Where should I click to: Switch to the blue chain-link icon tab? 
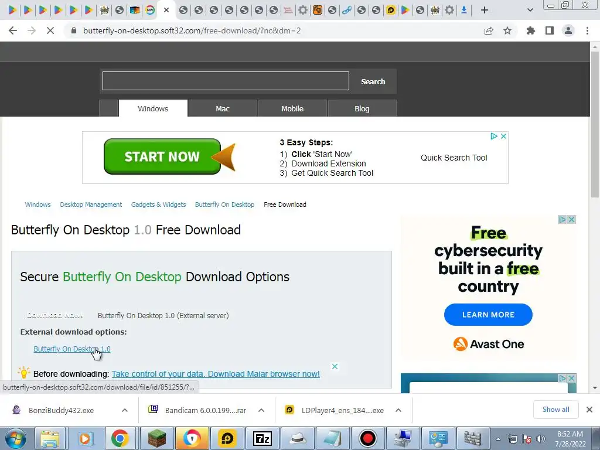[x=347, y=10]
